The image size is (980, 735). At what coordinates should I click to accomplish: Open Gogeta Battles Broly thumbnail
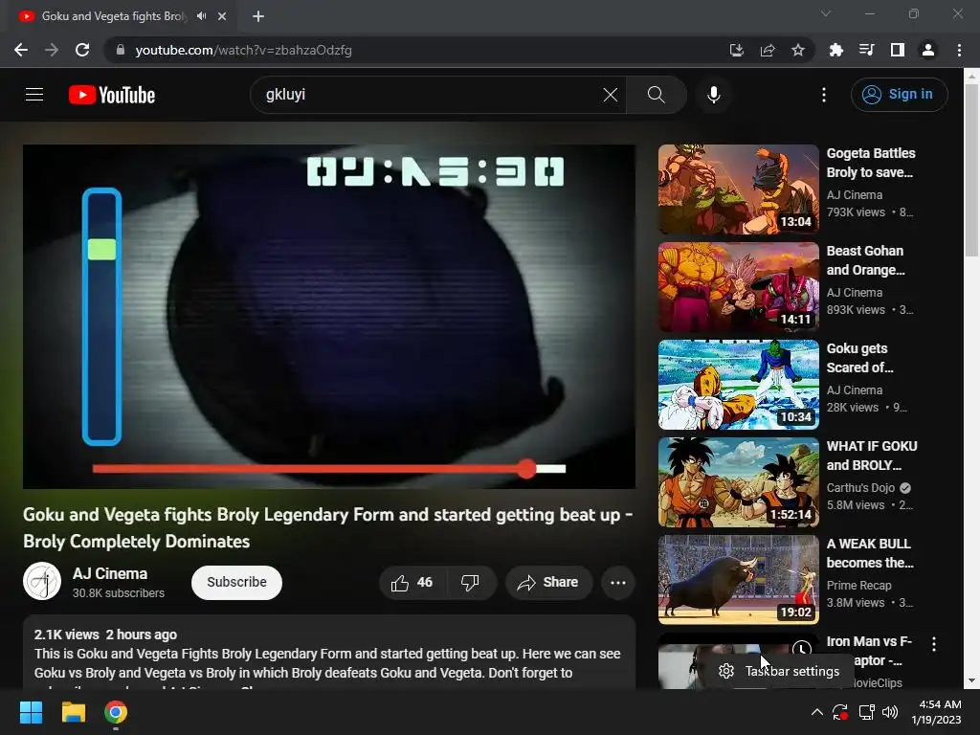coord(739,189)
